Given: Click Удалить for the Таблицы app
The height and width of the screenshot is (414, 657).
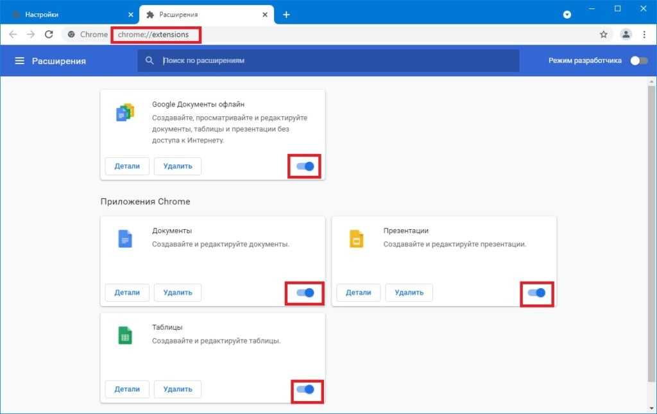Looking at the screenshot, I should (x=178, y=389).
